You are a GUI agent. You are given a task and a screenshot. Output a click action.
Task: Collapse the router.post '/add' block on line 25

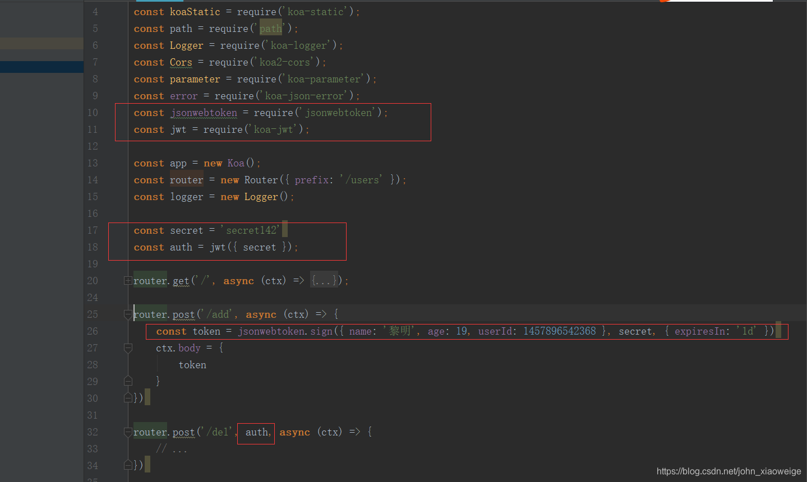pos(128,314)
